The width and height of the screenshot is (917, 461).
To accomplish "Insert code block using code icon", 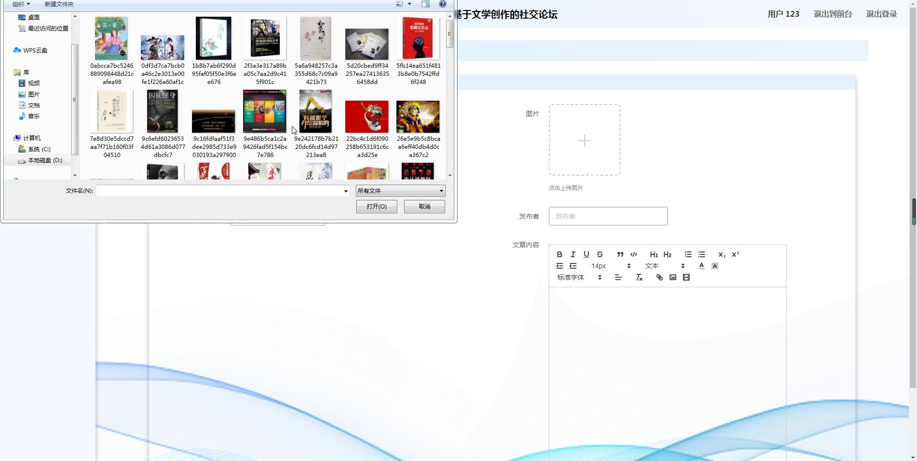I will point(634,254).
